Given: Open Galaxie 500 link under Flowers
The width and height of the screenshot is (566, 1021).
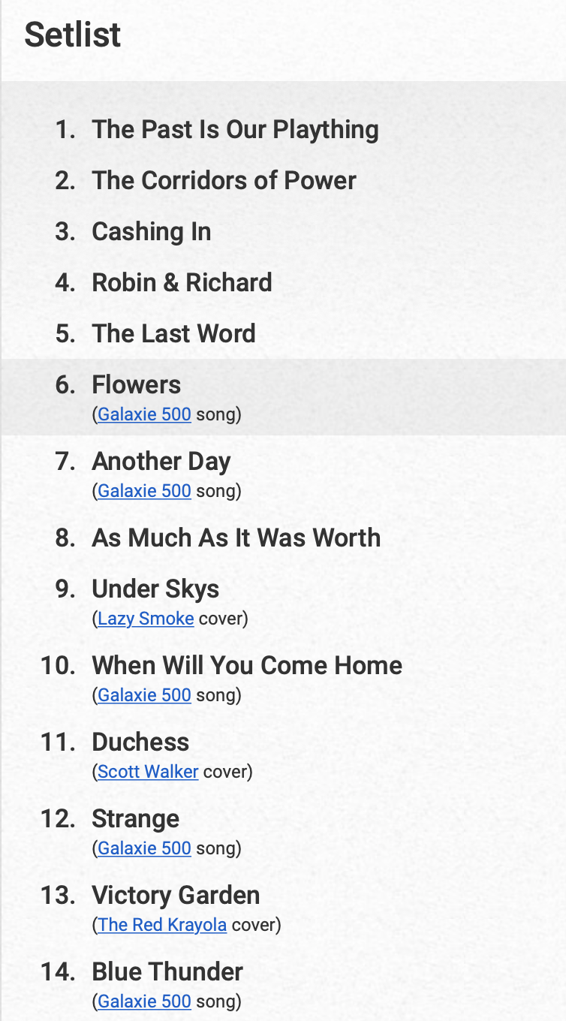Looking at the screenshot, I should 144,414.
